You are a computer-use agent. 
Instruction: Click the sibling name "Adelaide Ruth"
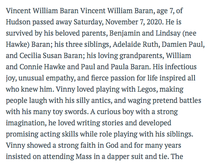(135, 44)
